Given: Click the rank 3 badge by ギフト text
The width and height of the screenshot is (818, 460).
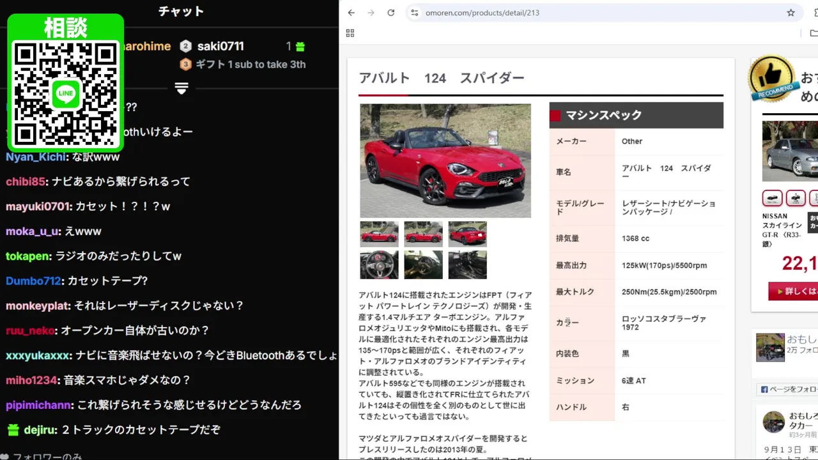Looking at the screenshot, I should [185, 64].
